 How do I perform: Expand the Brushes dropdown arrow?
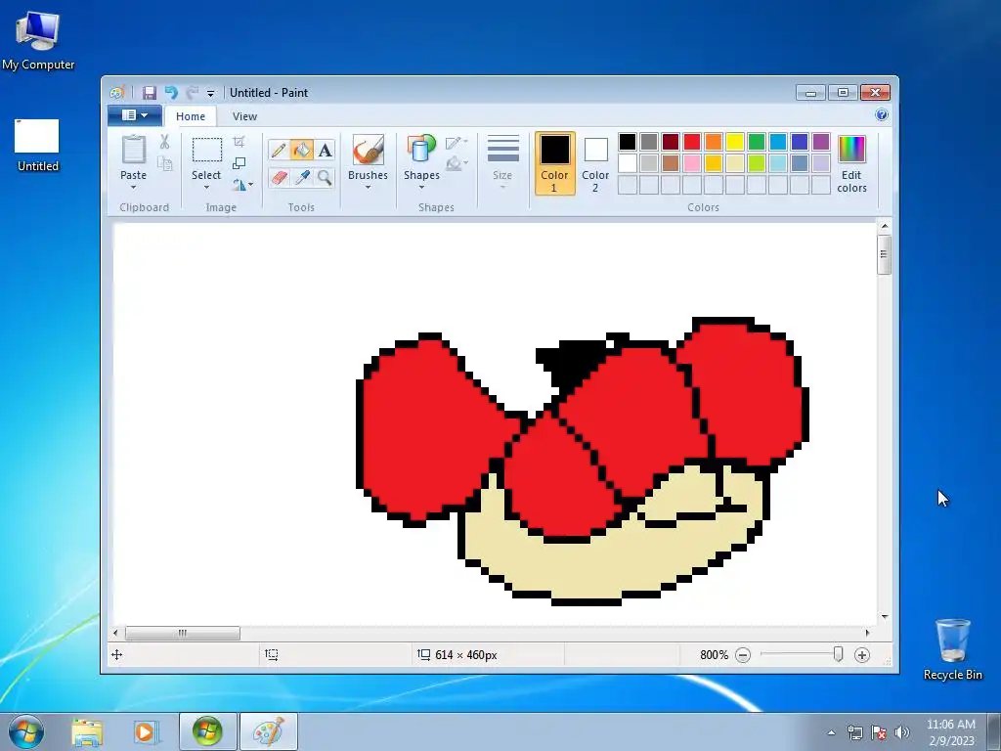(368, 187)
